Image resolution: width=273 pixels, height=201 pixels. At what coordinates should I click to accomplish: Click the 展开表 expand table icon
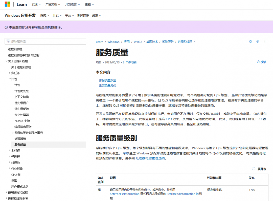pos(254,169)
